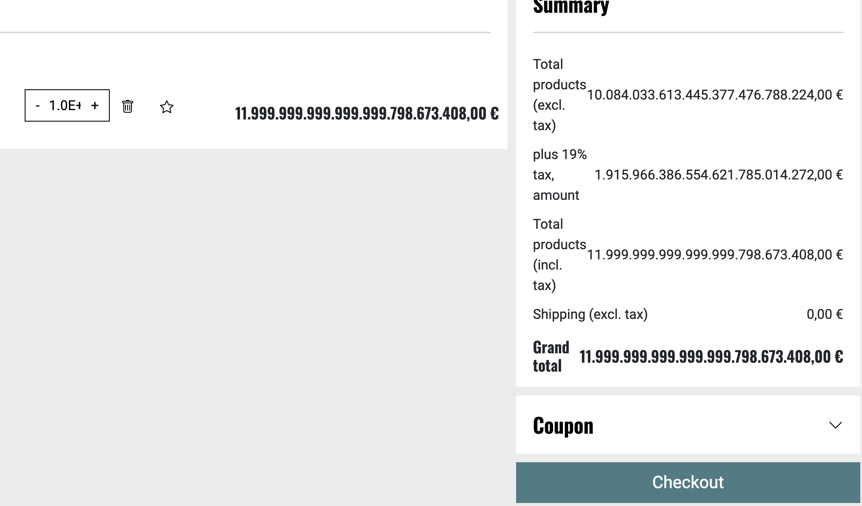Click the bold line item price

point(367,114)
